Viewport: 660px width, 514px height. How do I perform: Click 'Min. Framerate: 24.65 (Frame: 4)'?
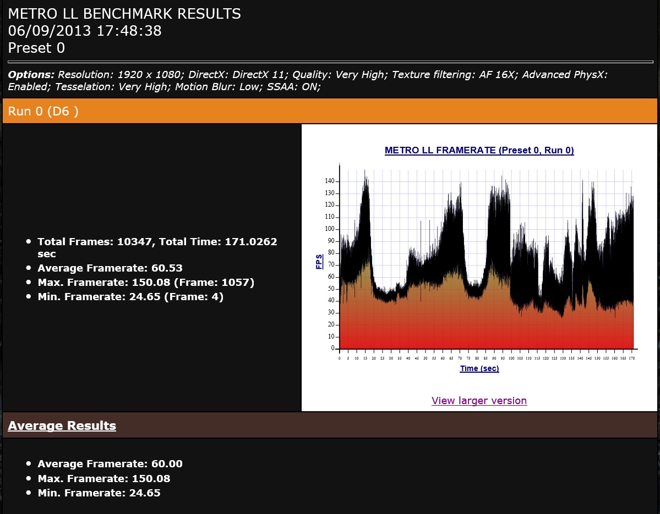[130, 297]
